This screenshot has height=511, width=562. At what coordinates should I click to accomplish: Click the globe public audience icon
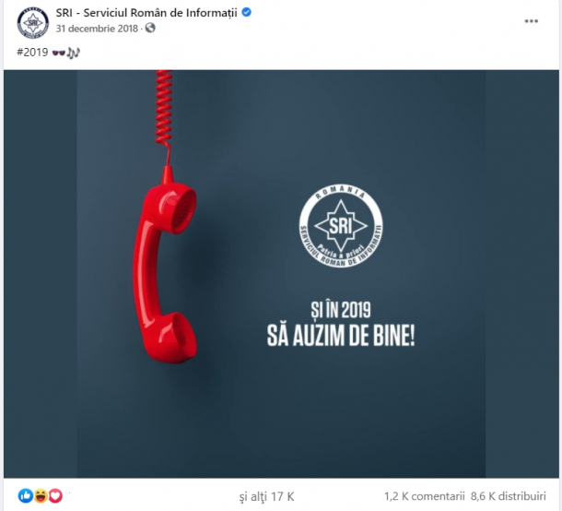[x=150, y=28]
